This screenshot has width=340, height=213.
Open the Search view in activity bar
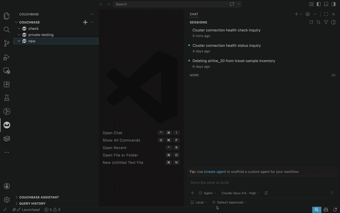[7, 29]
